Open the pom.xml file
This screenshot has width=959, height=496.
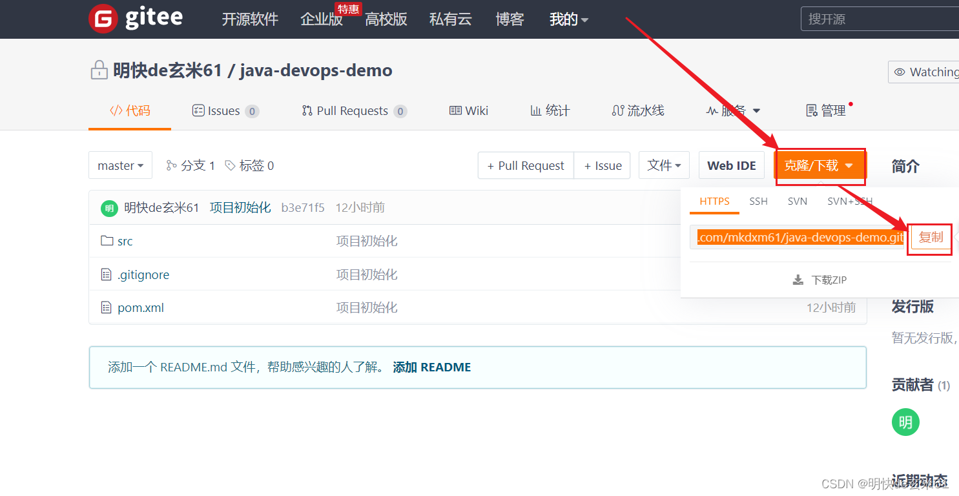click(x=141, y=307)
